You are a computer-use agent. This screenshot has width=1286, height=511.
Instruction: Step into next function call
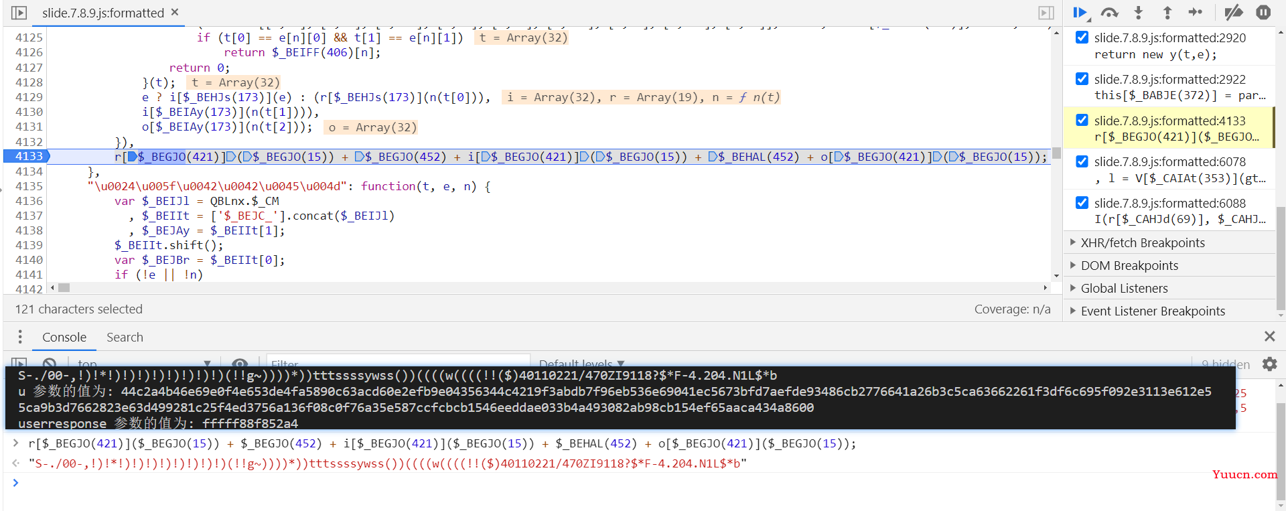(x=1139, y=13)
